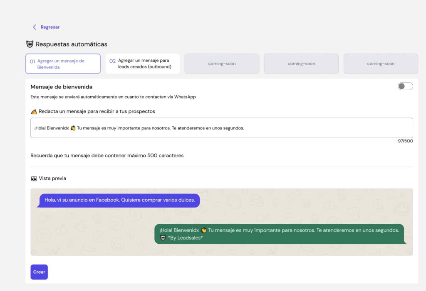Open tab 02 mensaje para leads creados (outbound)
The image size is (426, 291).
tap(143, 64)
